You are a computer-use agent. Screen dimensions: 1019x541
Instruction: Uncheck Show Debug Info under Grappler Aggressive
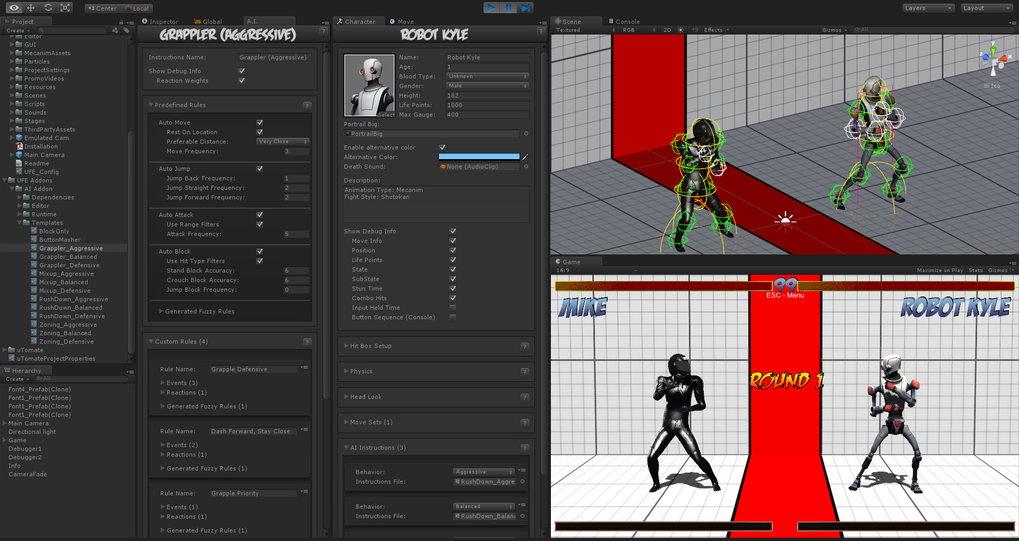pyautogui.click(x=241, y=71)
